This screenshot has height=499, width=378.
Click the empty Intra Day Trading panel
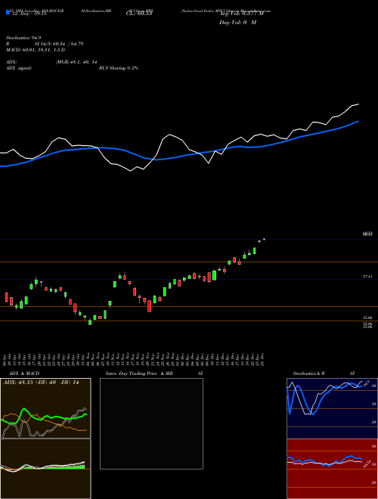pos(151,423)
